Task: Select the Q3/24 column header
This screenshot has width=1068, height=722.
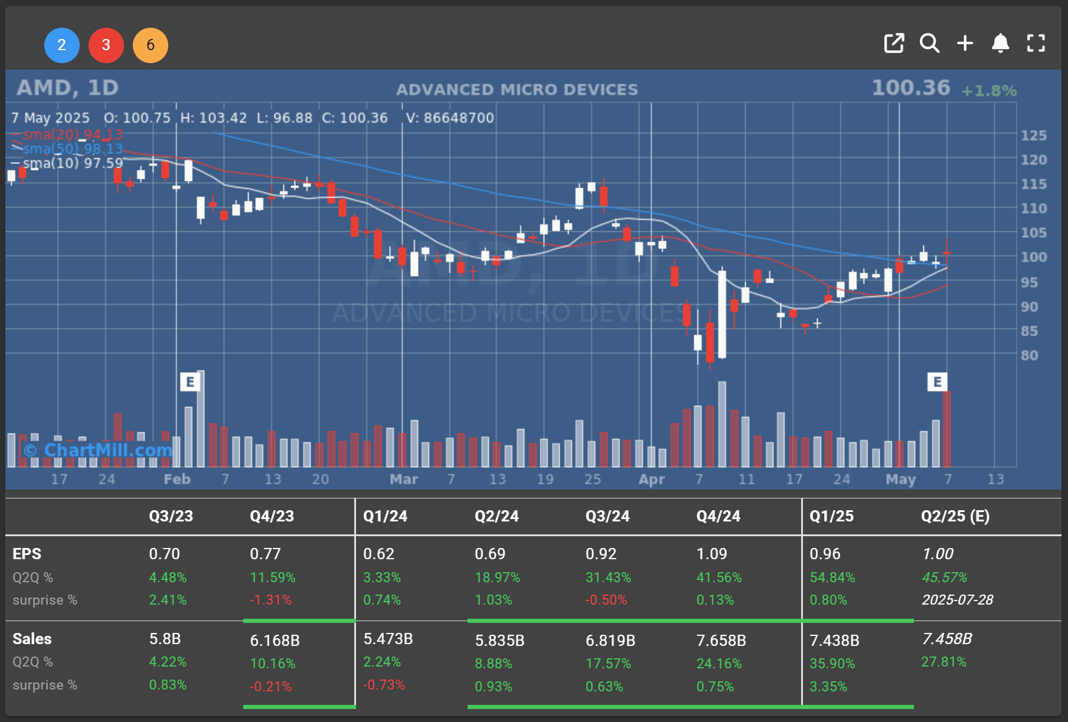Action: (x=608, y=516)
